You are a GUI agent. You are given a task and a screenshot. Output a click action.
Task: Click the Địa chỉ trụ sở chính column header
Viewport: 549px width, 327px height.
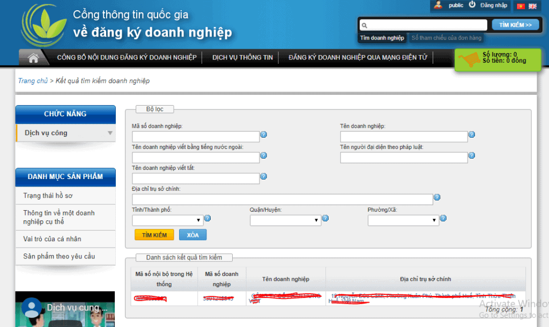(x=425, y=279)
